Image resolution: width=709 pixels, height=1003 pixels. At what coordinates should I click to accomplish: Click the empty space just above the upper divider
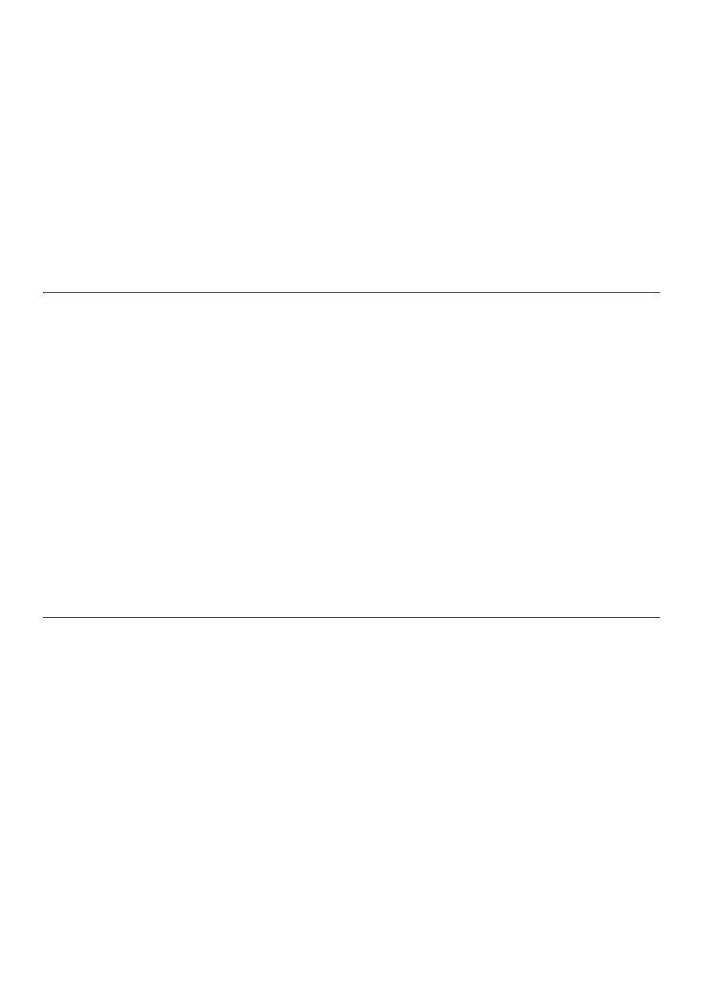point(351,284)
